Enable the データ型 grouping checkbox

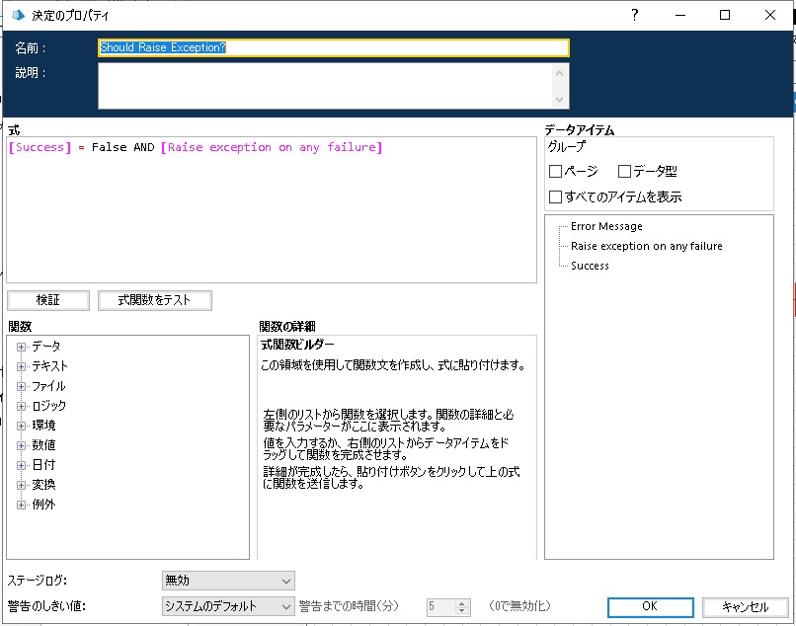(622, 171)
